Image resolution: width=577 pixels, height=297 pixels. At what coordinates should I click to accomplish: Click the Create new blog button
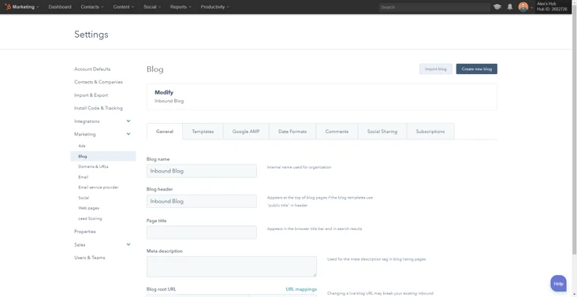click(477, 69)
